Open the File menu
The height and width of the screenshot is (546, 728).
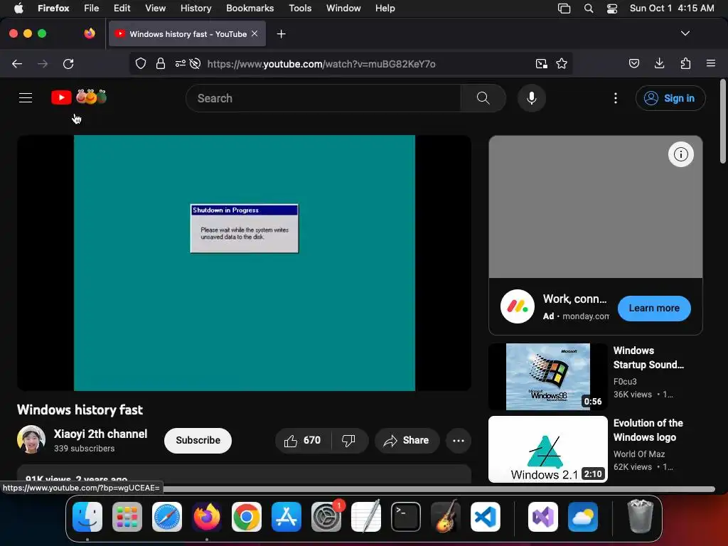click(91, 9)
